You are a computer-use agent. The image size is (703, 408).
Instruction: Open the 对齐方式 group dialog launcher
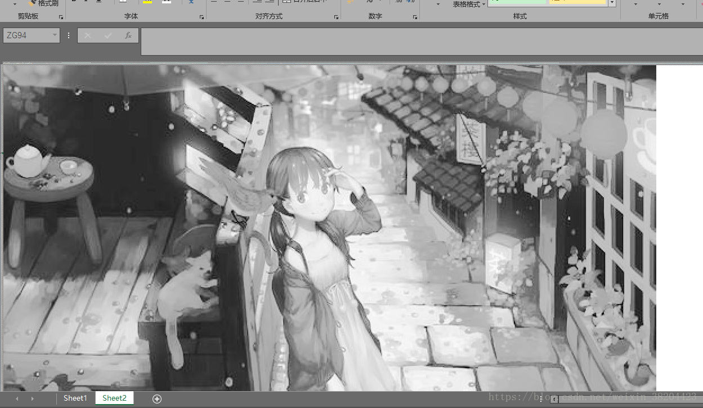point(336,17)
